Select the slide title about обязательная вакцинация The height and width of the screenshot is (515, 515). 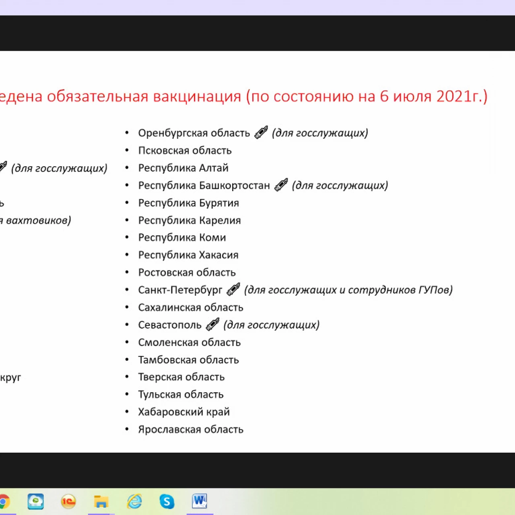(x=244, y=97)
